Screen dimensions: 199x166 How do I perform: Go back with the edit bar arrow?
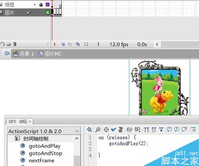coord(7,53)
